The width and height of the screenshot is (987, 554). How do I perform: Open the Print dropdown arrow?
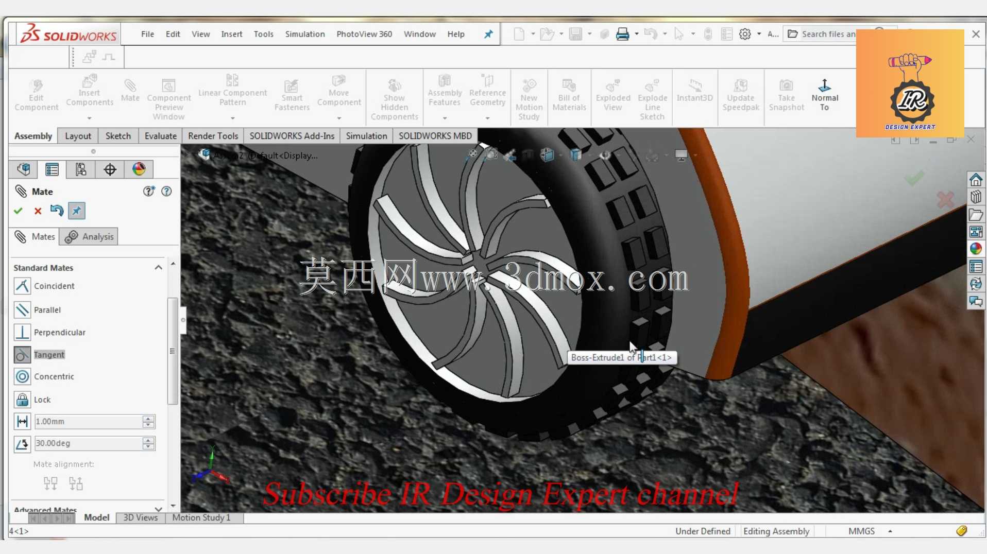click(637, 34)
